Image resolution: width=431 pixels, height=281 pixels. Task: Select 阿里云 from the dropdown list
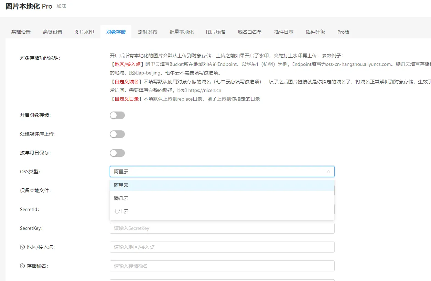tap(121, 185)
